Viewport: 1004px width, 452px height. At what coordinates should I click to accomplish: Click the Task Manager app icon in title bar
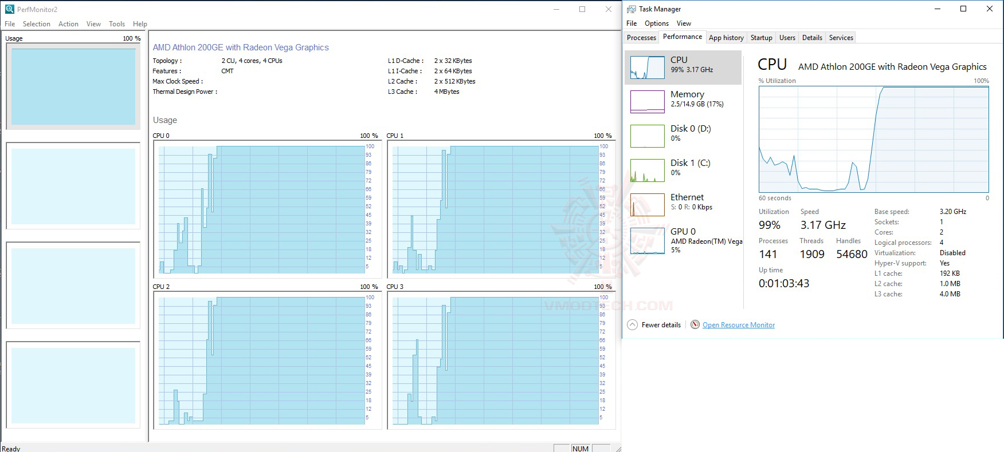click(632, 9)
